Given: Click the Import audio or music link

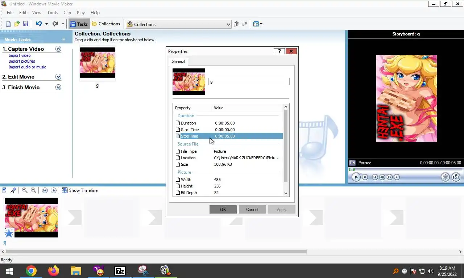Looking at the screenshot, I should pyautogui.click(x=27, y=67).
